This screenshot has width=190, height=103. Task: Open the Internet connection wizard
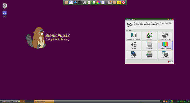tap(133, 55)
